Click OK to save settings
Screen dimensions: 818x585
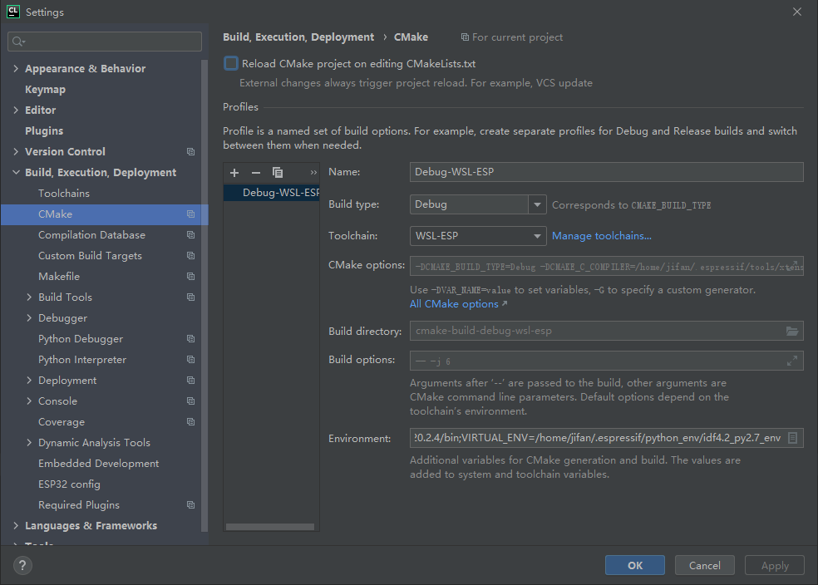(634, 565)
